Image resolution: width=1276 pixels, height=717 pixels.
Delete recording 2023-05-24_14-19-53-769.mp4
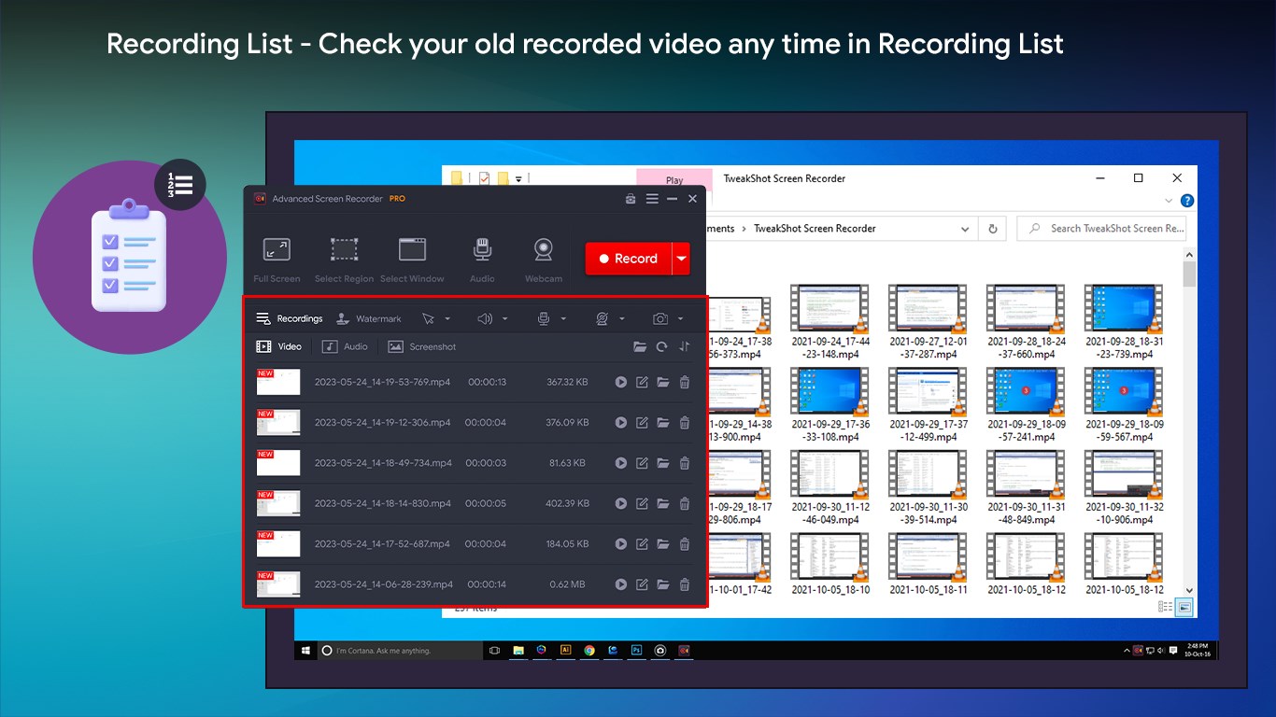685,382
